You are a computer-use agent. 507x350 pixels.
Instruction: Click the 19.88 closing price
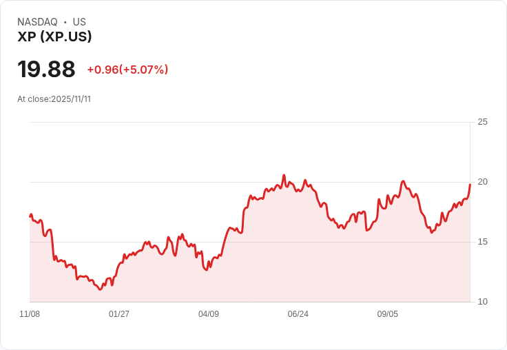coord(46,70)
